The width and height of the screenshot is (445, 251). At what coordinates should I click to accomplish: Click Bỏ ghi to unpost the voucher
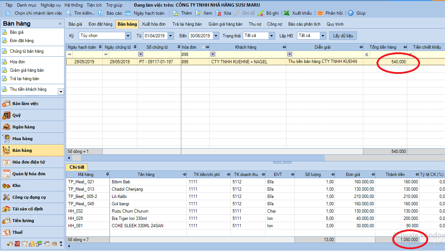coord(268,13)
